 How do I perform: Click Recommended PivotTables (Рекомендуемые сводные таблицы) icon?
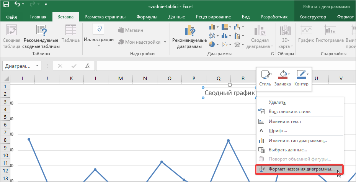(41, 37)
